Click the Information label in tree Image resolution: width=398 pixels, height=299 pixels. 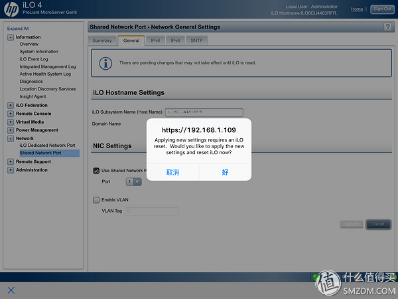[28, 37]
